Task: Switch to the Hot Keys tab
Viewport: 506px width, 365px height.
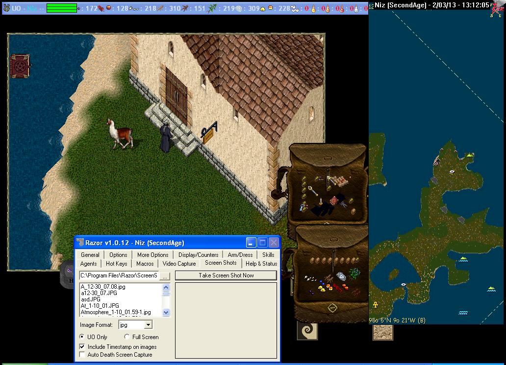Action: pos(116,264)
